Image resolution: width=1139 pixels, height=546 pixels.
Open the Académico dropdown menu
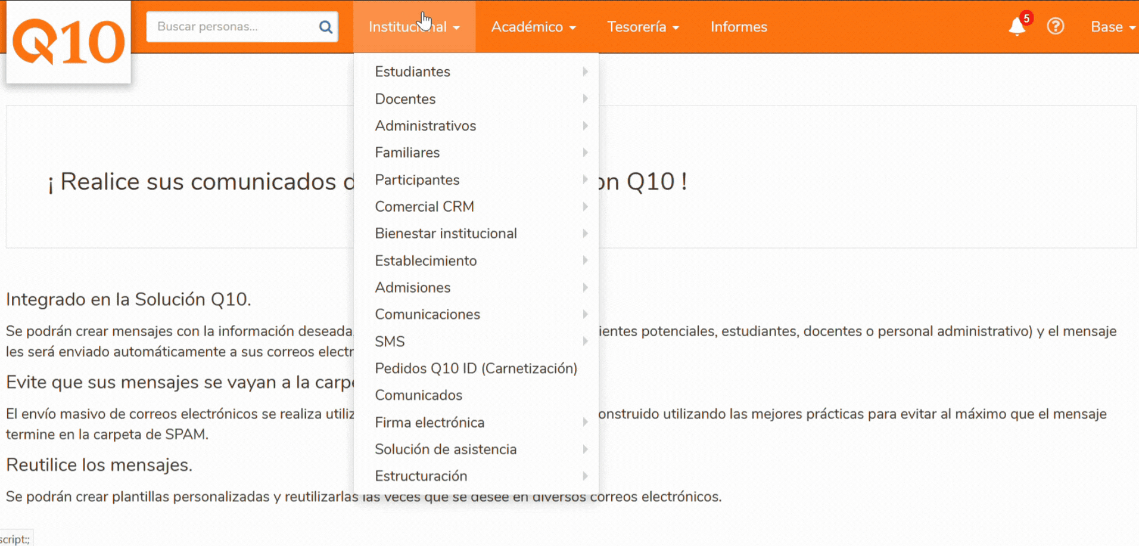[533, 27]
